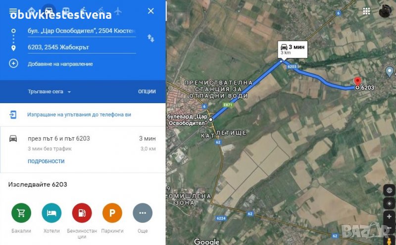Swap start and destination with reverse arrows

[151, 38]
